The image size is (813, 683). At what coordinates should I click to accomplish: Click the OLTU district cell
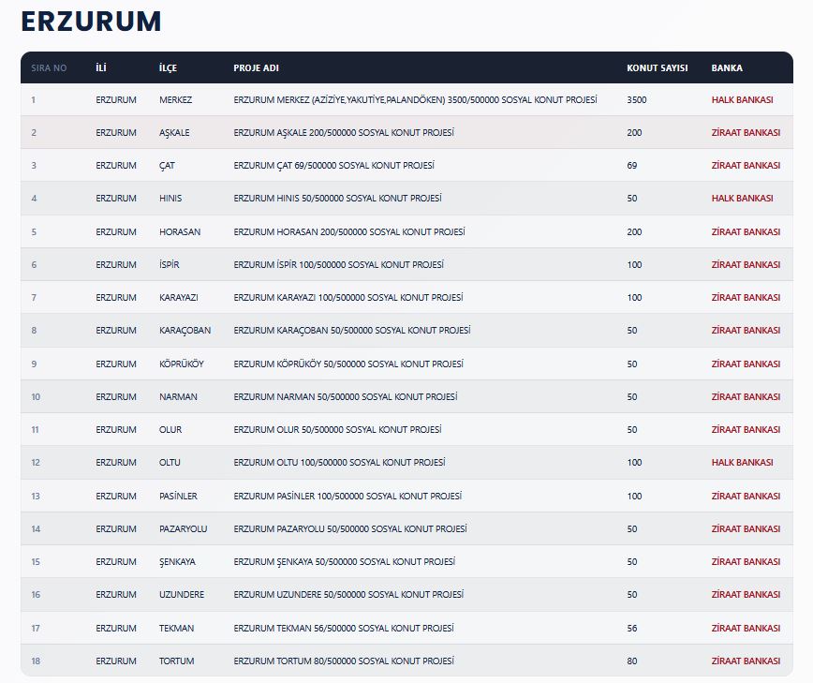[x=170, y=463]
